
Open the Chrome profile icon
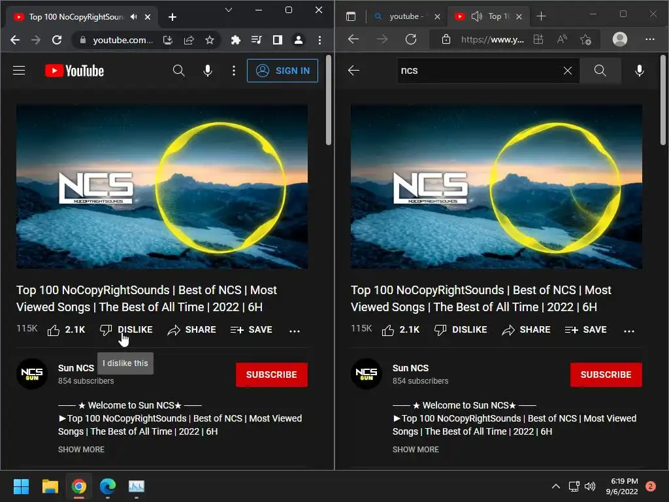(x=298, y=40)
